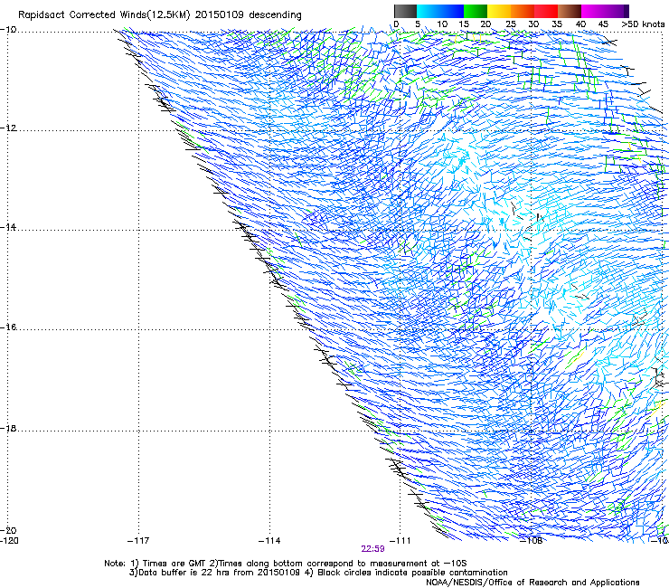
Task: Click the '>50 knots' scale label
Action: (x=643, y=24)
